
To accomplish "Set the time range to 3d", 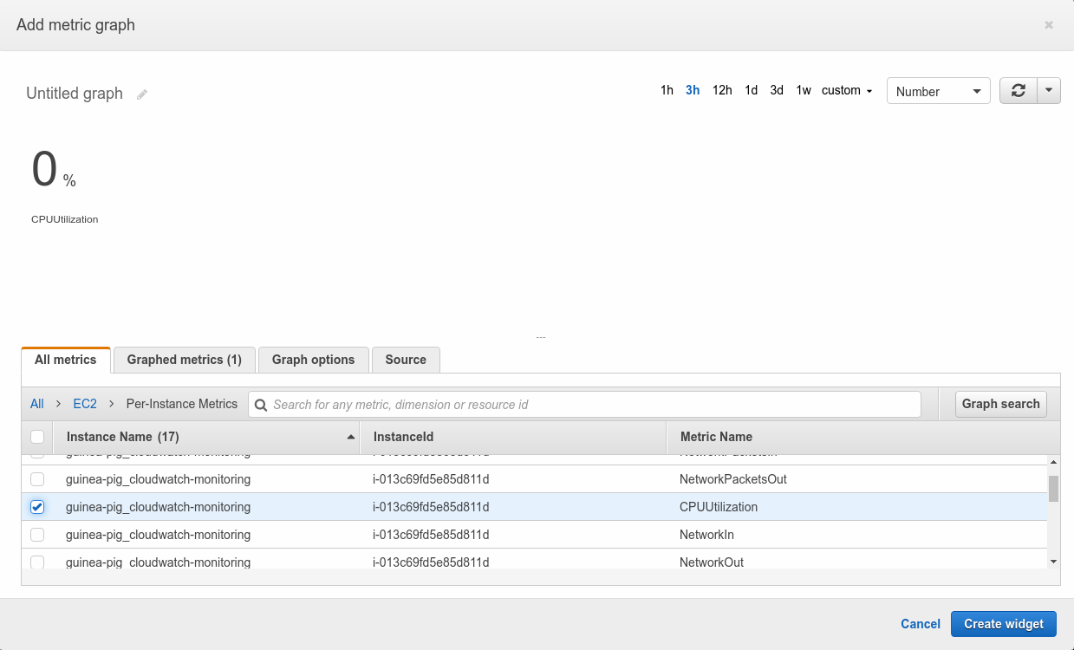I will [777, 90].
